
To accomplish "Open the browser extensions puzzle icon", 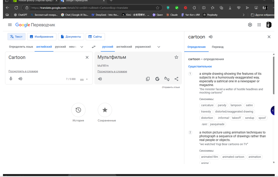I will click(194, 8).
